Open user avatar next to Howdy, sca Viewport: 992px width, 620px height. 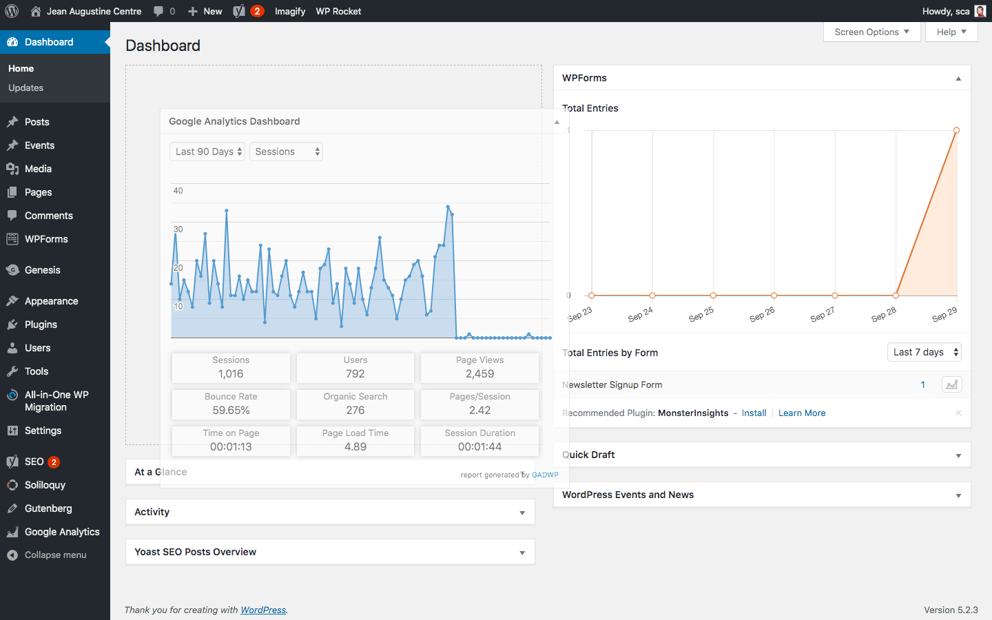pos(980,11)
